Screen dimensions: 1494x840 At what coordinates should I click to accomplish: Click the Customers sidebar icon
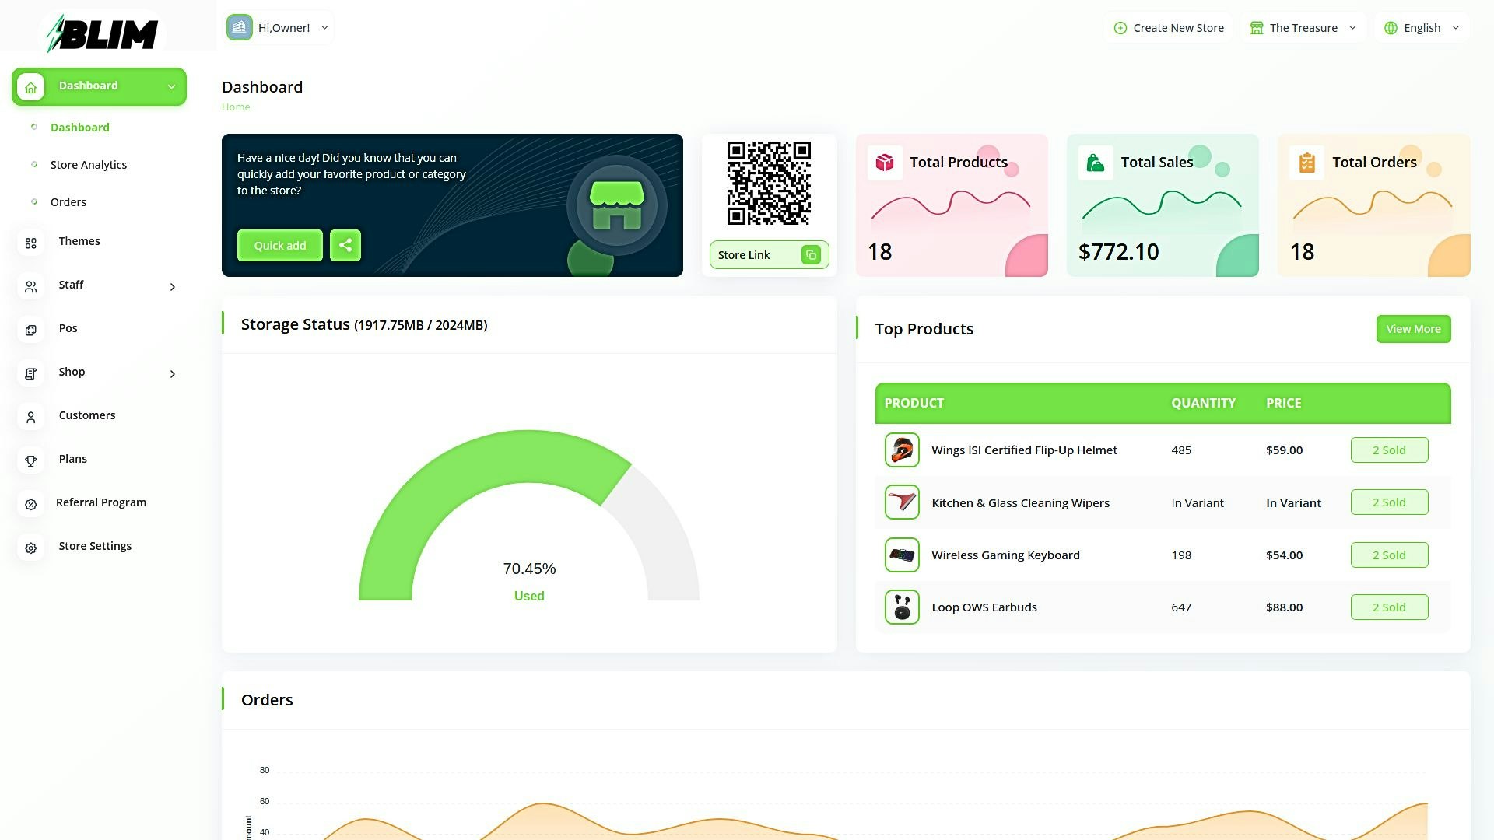[x=31, y=417]
